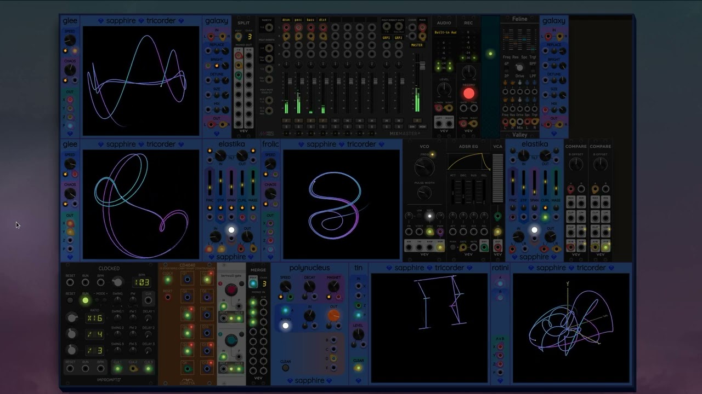Click the POLY output jack on MERGE module

(x=253, y=283)
